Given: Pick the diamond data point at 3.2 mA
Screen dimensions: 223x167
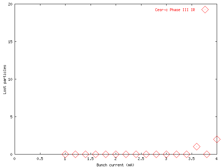Looking at the screenshot, I should click(x=177, y=154).
